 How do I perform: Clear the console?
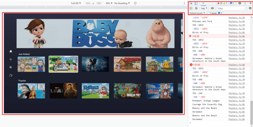point(196,8)
